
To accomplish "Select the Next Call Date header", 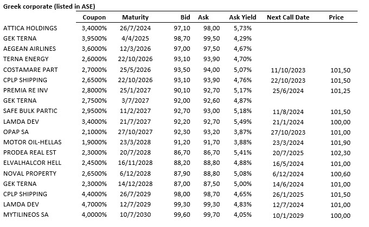I will pyautogui.click(x=288, y=17).
